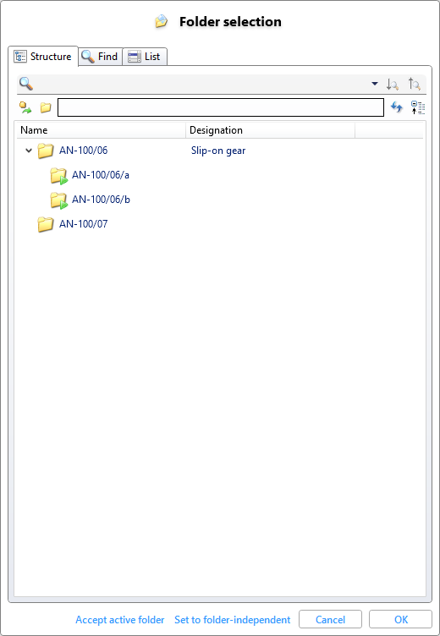This screenshot has height=636, width=440.
Task: Click the Cancel button
Action: coord(330,619)
